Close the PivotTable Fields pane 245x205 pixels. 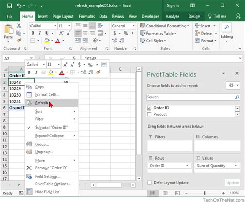[x=237, y=73]
